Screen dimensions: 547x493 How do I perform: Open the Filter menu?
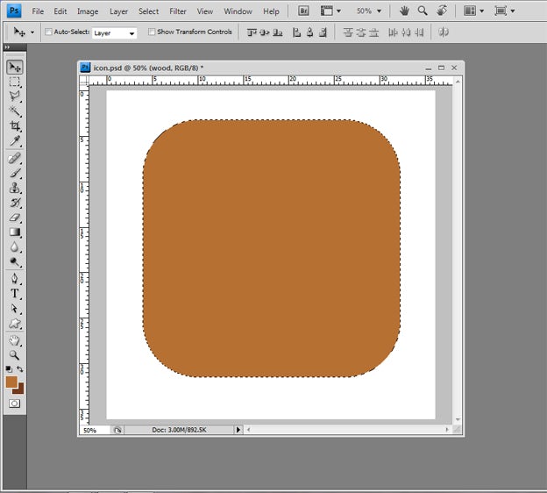click(x=178, y=11)
